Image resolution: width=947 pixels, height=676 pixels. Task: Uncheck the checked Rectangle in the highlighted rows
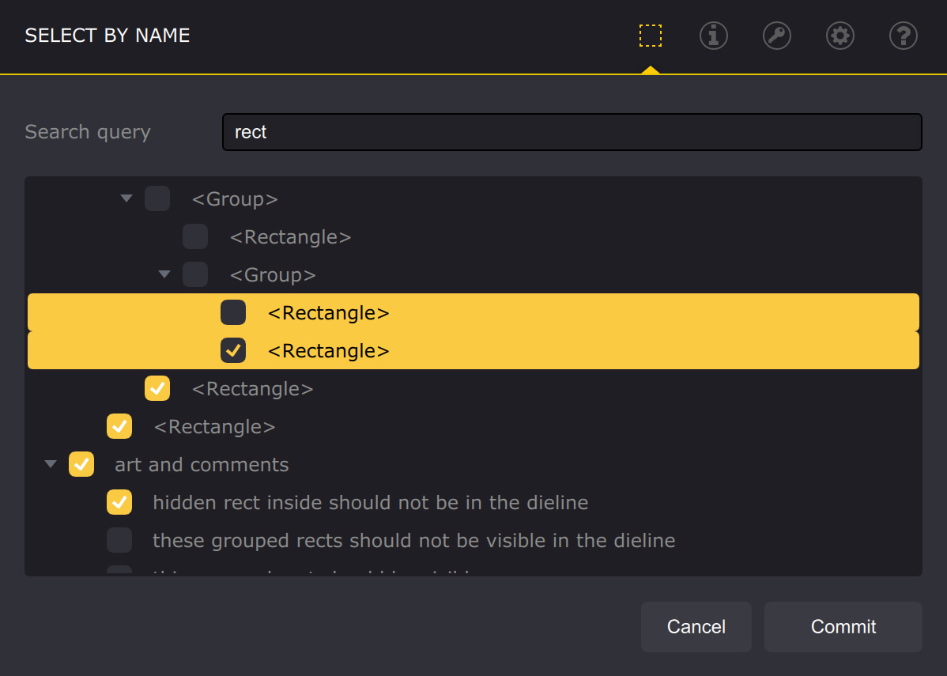tap(233, 350)
